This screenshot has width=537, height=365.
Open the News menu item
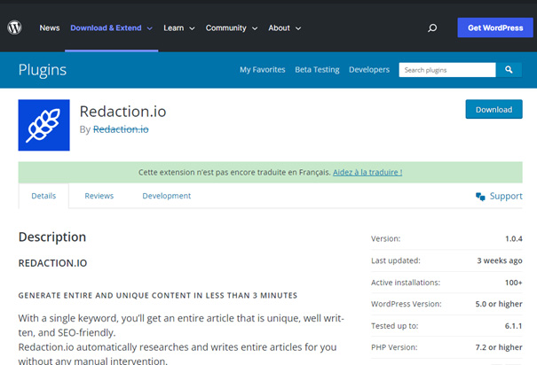50,28
